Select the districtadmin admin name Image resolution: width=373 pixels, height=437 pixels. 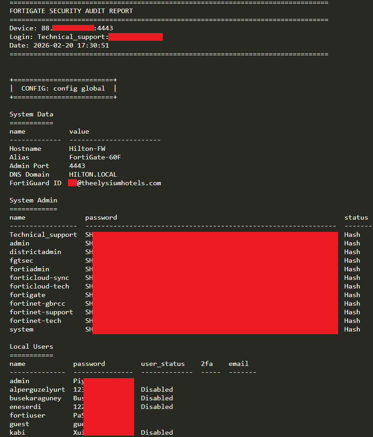click(35, 252)
